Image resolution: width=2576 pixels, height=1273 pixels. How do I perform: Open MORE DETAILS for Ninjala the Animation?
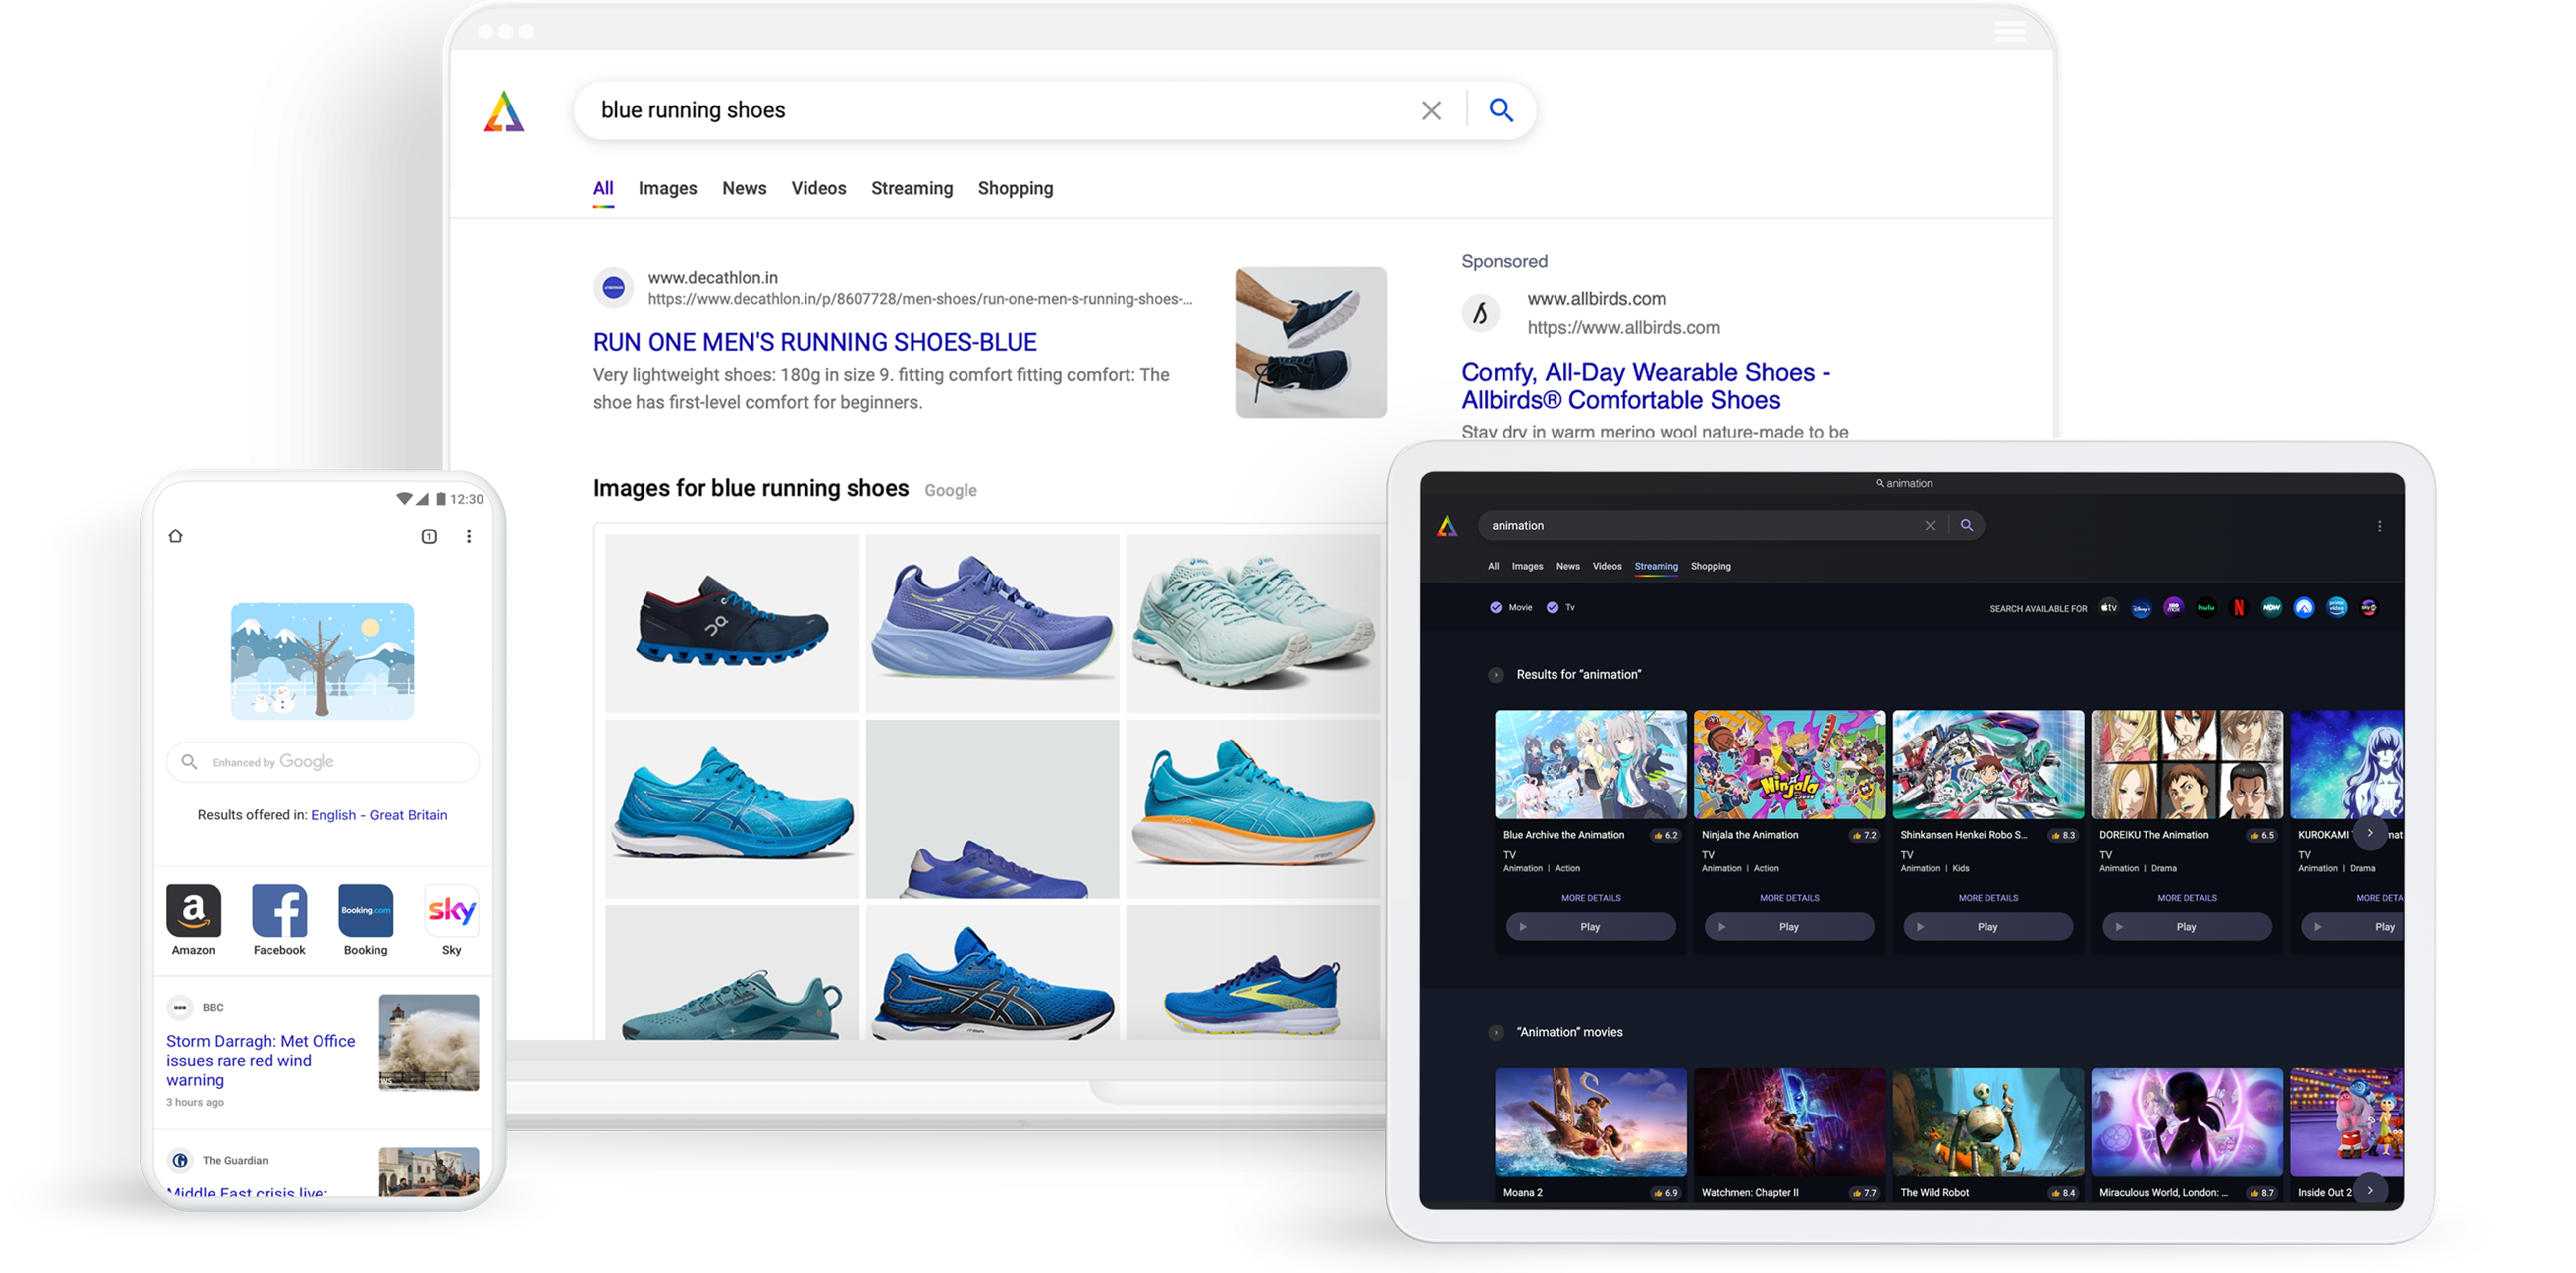[1789, 898]
